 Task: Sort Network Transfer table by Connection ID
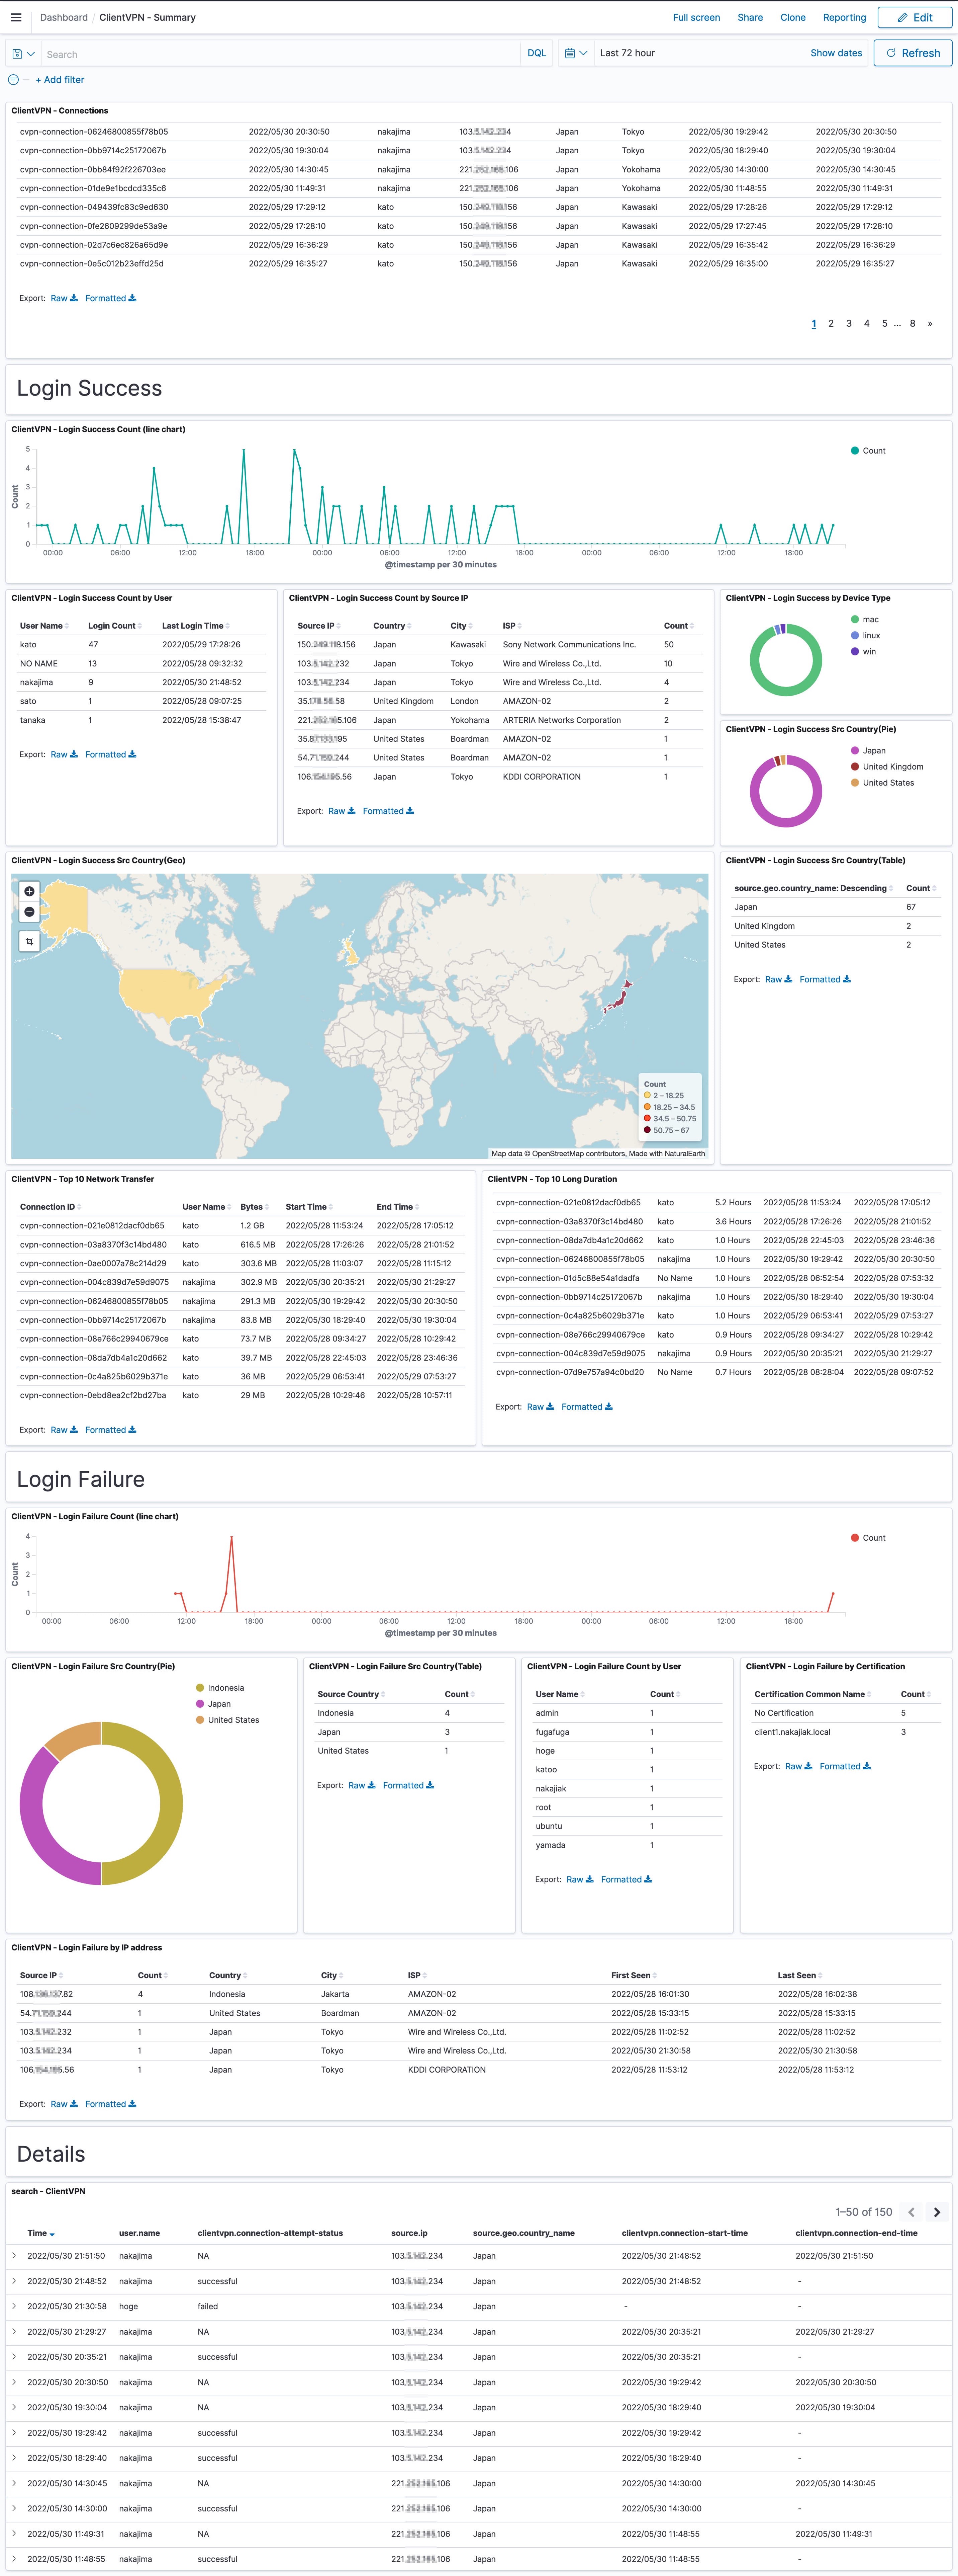point(50,1207)
